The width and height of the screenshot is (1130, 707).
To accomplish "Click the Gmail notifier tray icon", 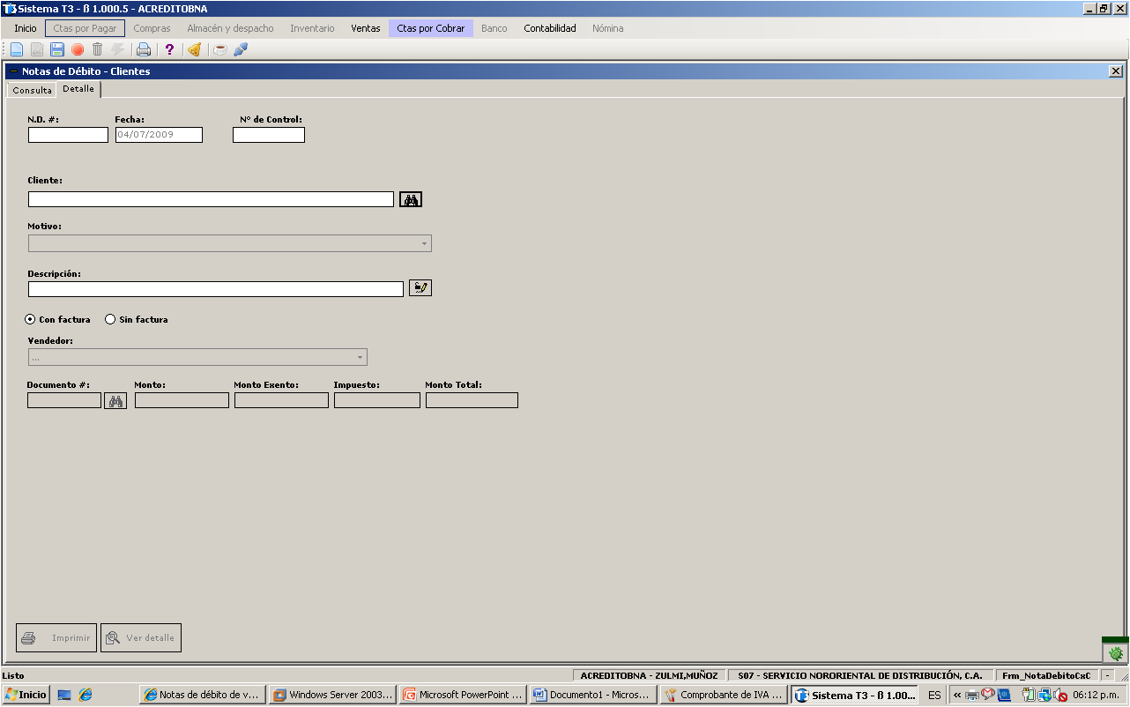I will point(988,695).
